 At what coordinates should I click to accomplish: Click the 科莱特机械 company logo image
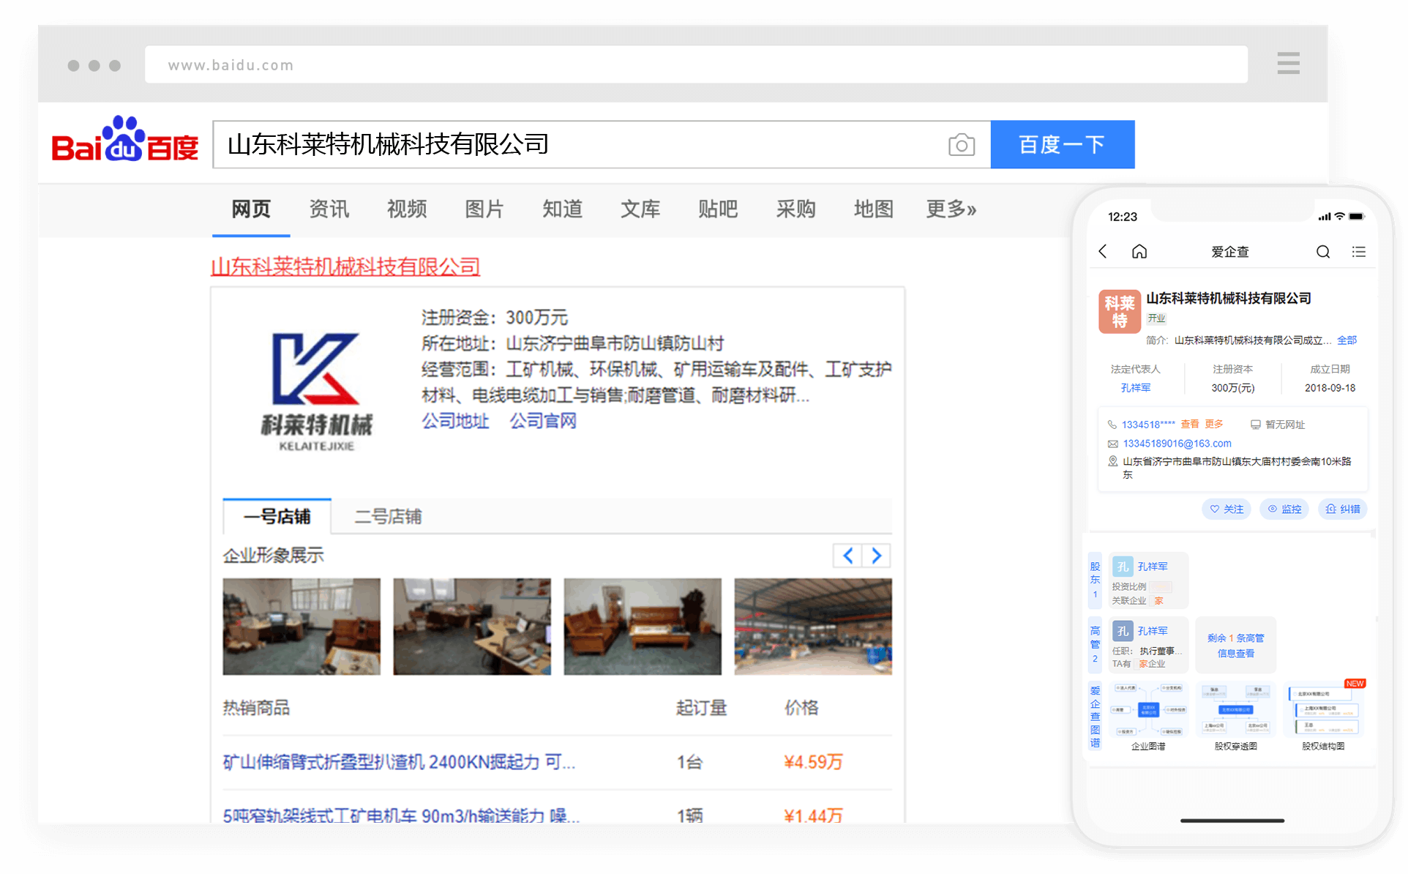coord(316,391)
